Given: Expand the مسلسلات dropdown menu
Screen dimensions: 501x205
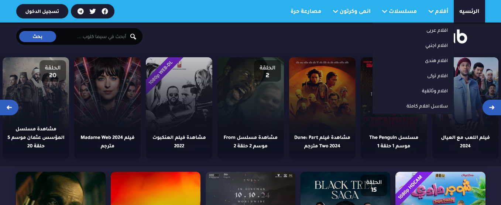Looking at the screenshot, I should (399, 11).
